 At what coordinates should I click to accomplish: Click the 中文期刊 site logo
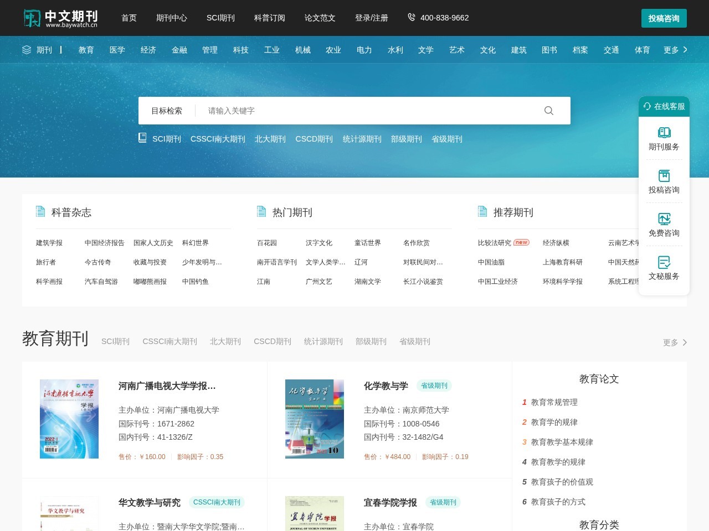click(60, 18)
